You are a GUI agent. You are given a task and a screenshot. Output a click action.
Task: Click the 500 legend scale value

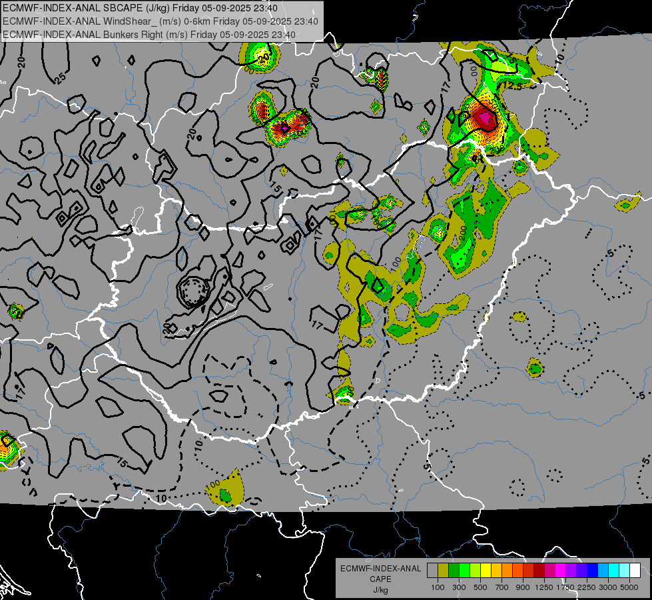(480, 587)
